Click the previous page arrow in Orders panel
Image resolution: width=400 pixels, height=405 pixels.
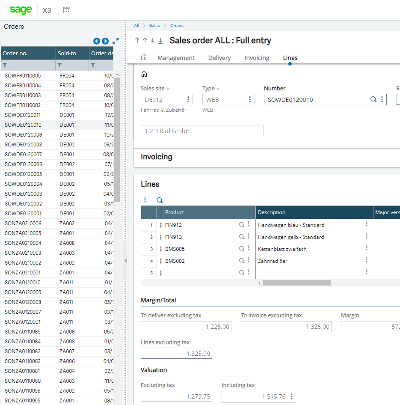pos(97,41)
